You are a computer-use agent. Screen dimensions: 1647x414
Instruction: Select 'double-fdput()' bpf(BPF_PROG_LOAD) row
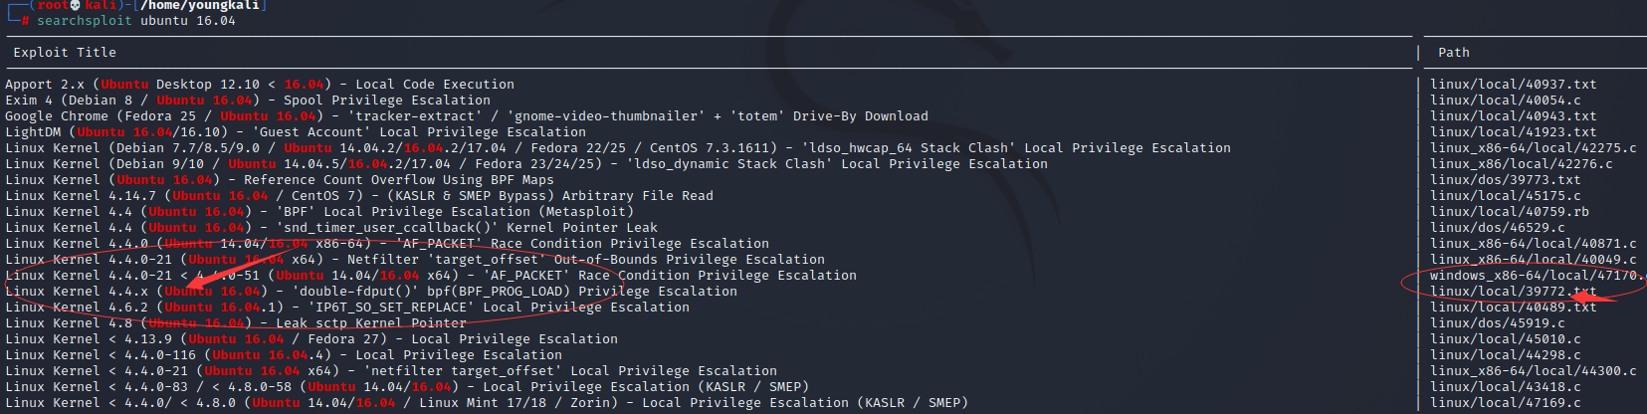(x=371, y=292)
